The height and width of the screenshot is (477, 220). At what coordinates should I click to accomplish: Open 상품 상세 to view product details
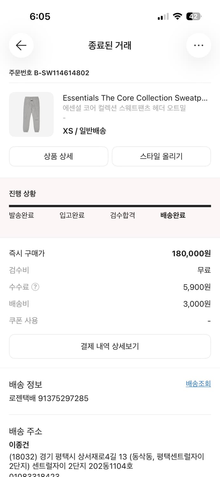click(x=58, y=156)
